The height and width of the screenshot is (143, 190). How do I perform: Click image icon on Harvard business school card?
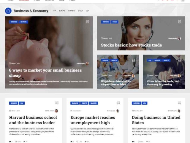pyautogui.click(x=57, y=103)
